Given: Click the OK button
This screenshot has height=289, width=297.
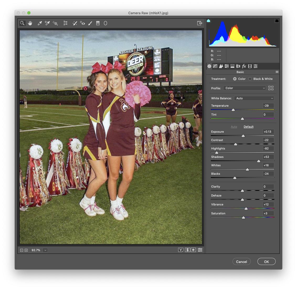Looking at the screenshot, I should (x=266, y=262).
